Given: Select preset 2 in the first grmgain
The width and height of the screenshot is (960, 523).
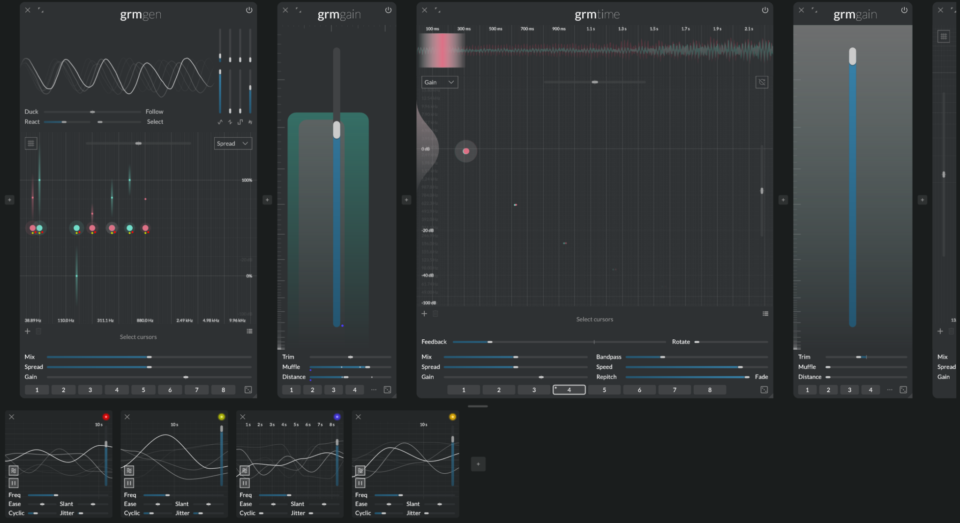Looking at the screenshot, I should (313, 390).
